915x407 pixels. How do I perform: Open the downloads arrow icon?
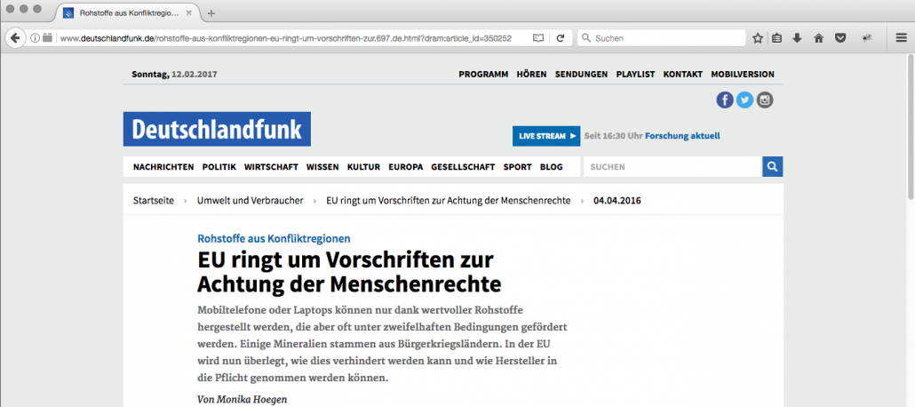click(x=797, y=38)
